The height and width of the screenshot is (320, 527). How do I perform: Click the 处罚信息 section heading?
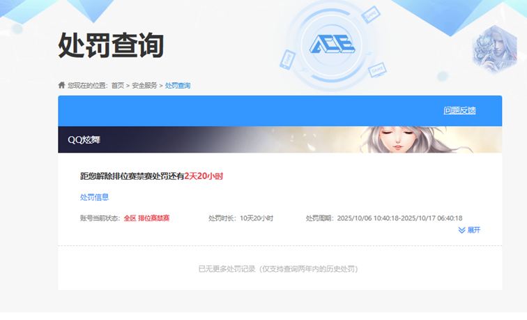coord(94,197)
